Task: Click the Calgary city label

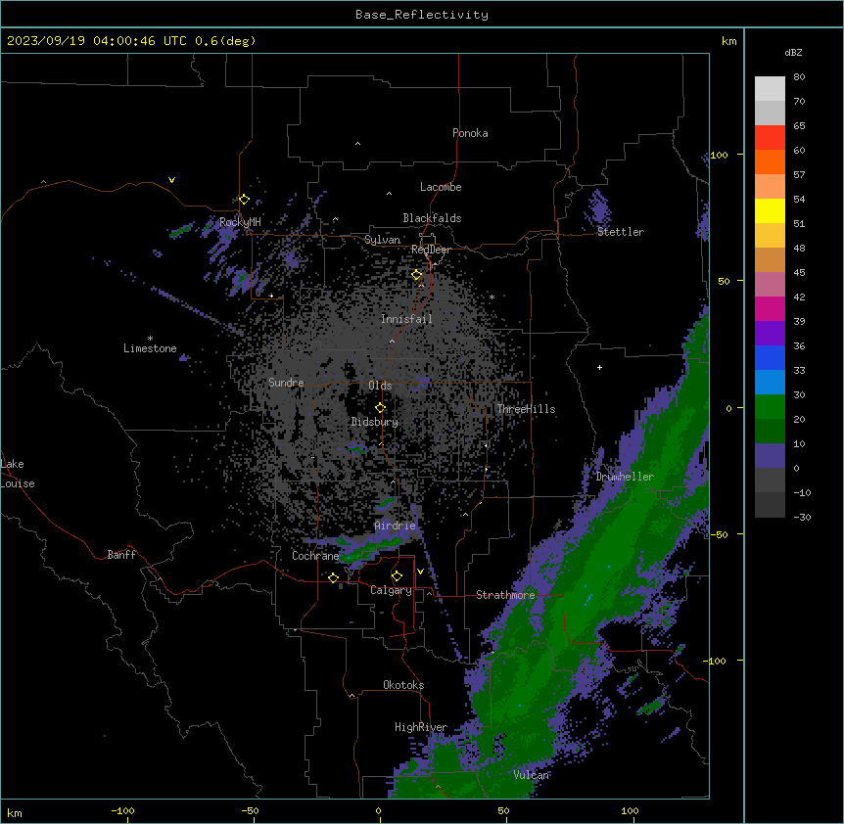Action: coord(391,590)
